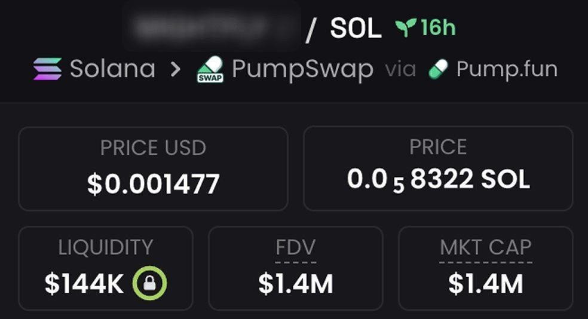Click the PRICE USD label

click(153, 148)
